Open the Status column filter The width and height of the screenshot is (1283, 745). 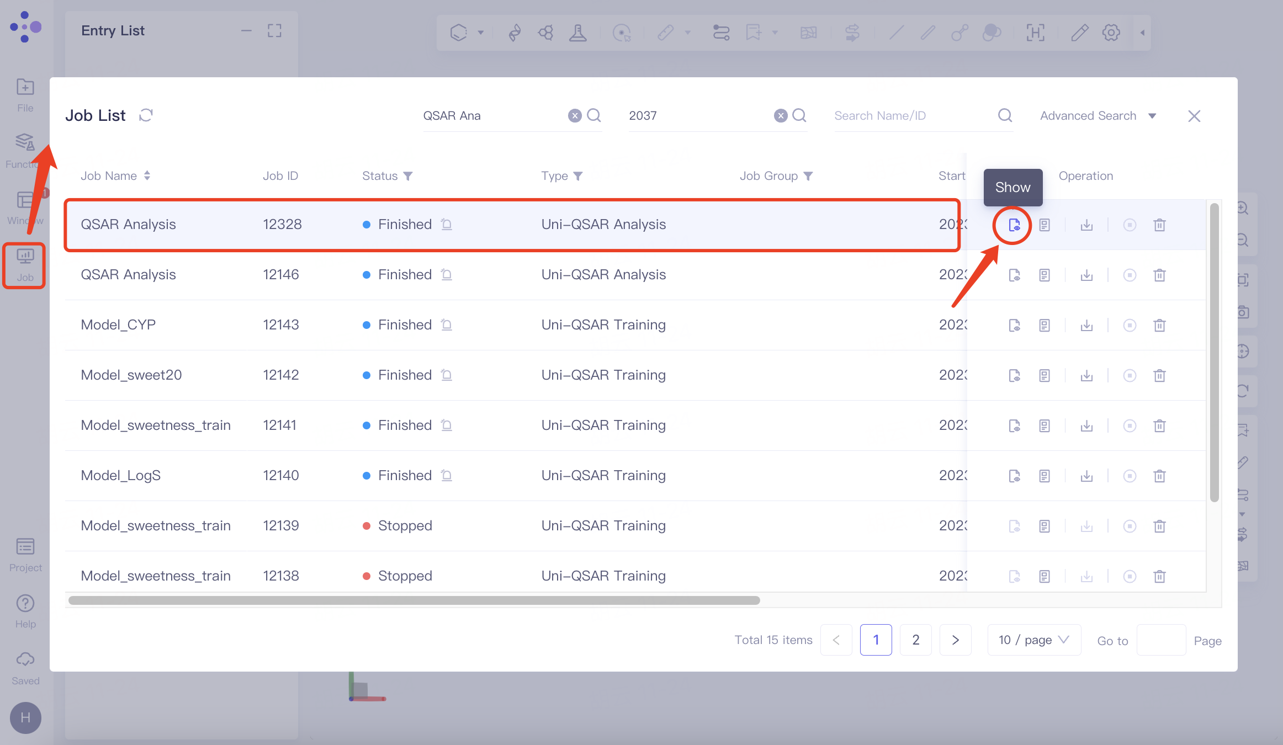tap(408, 176)
